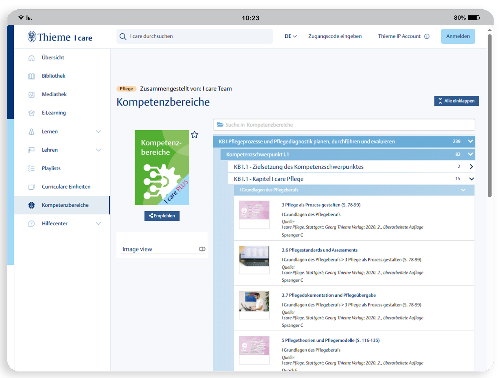This screenshot has width=501, height=378.
Task: Expand the Lehren submenu chevron
Action: pos(99,150)
